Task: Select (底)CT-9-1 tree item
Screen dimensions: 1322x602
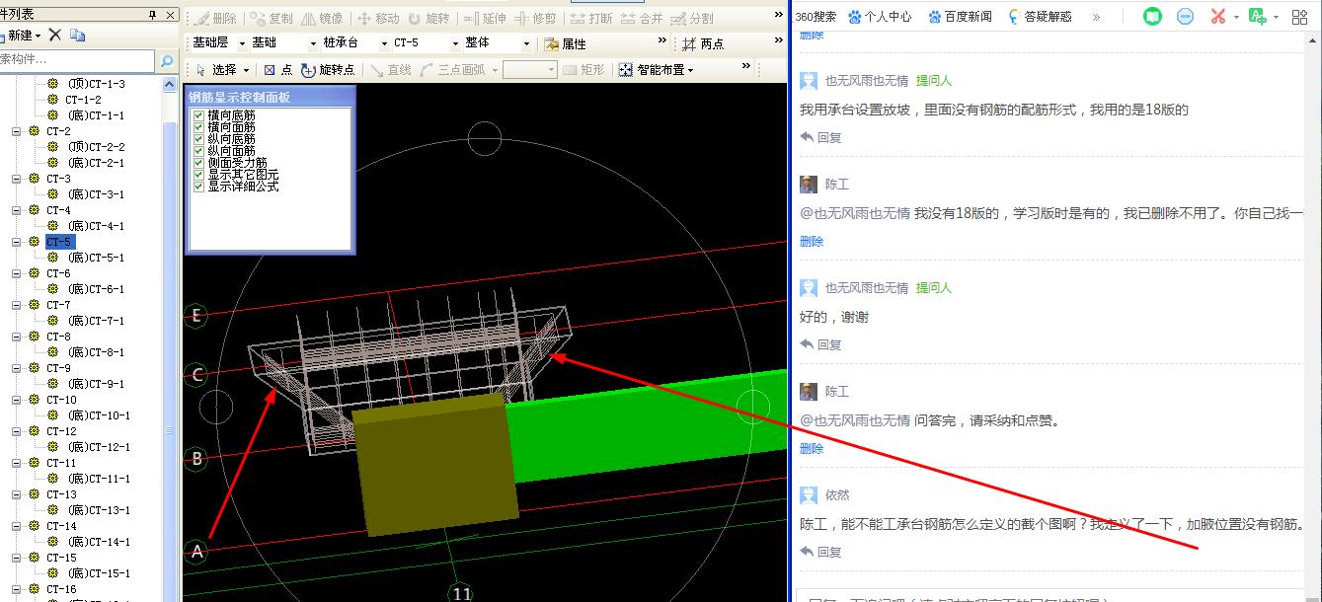Action: 96,384
